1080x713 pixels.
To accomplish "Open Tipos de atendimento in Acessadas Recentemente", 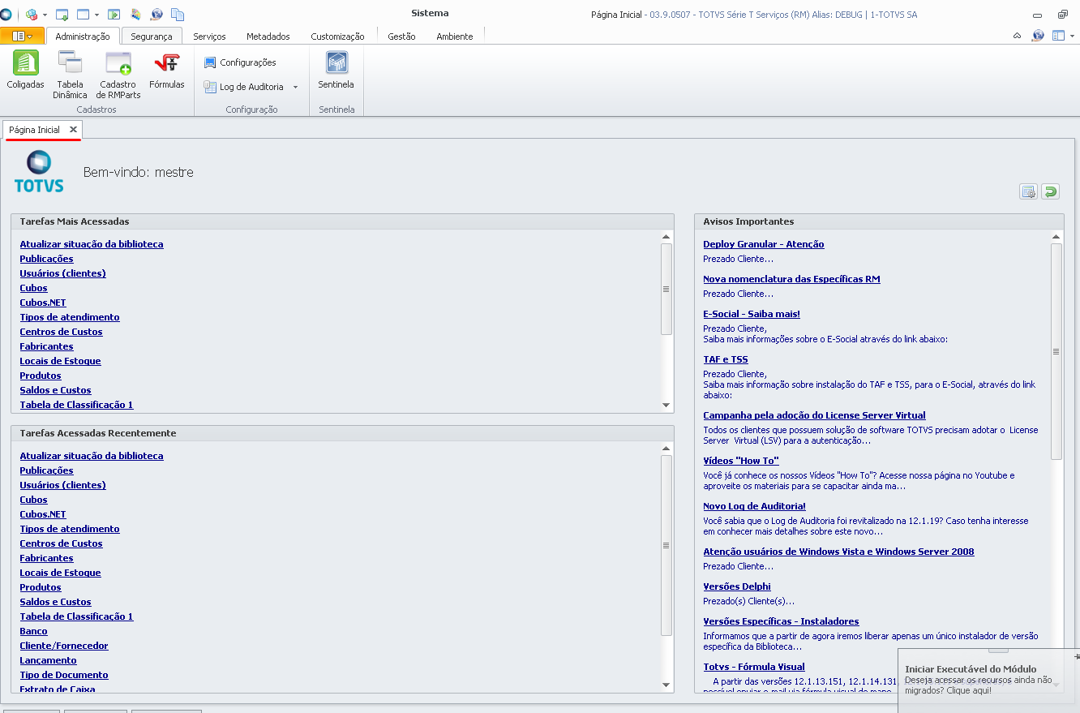I will click(70, 529).
